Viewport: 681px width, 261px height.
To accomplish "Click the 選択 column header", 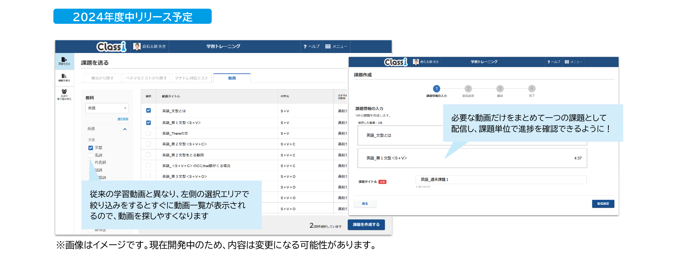I will pos(149,96).
